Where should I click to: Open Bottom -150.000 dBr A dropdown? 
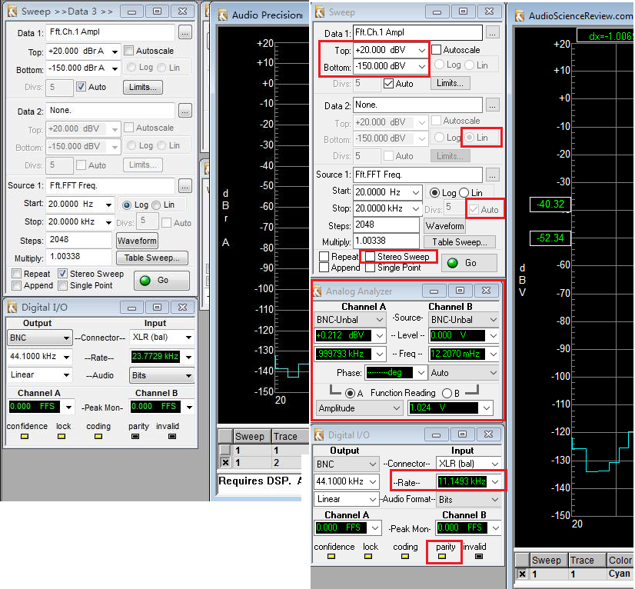coord(115,68)
